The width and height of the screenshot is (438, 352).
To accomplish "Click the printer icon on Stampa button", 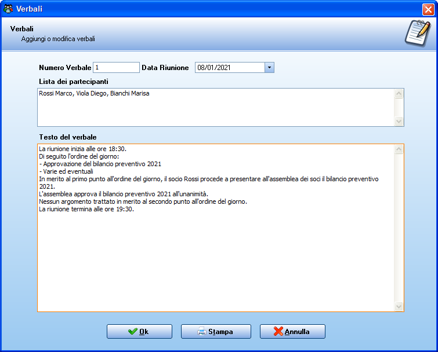I will (x=202, y=331).
